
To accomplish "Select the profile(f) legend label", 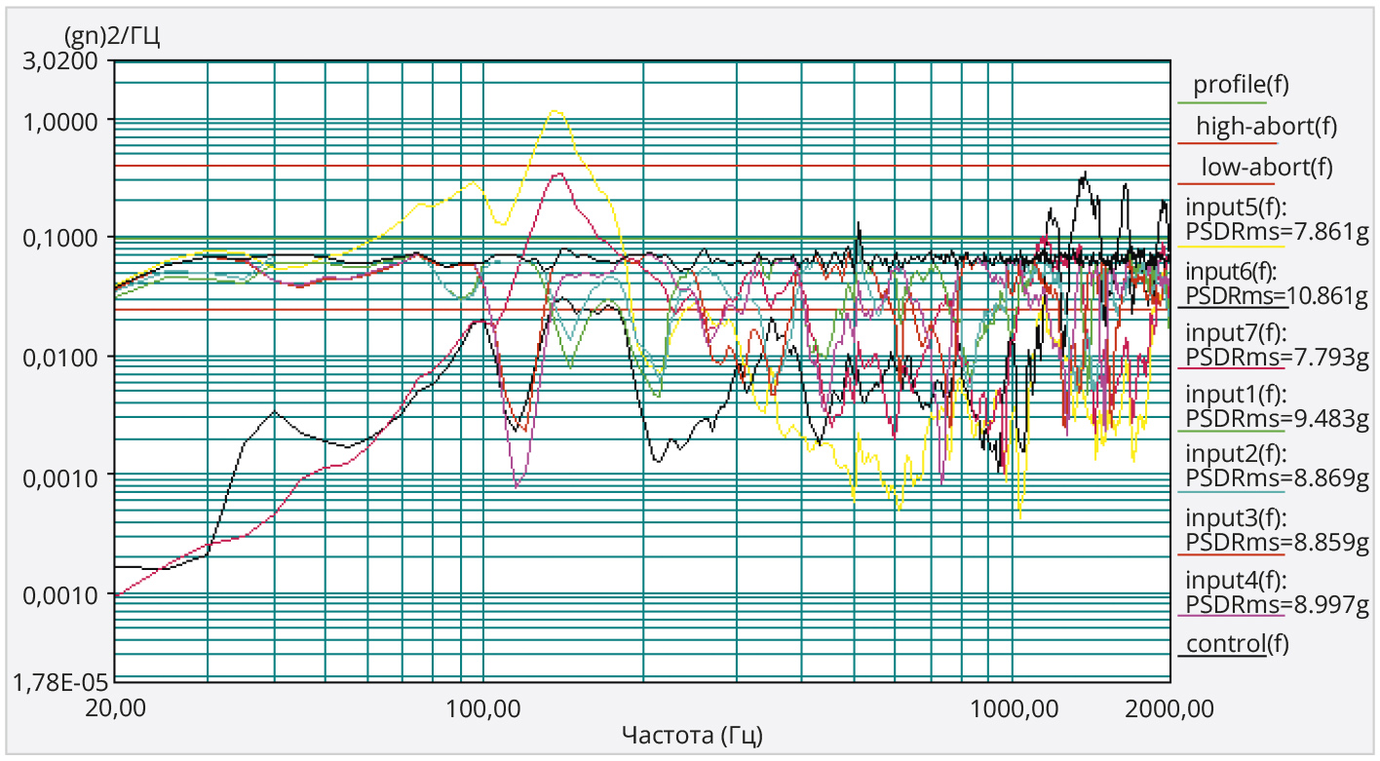I will [x=1241, y=84].
